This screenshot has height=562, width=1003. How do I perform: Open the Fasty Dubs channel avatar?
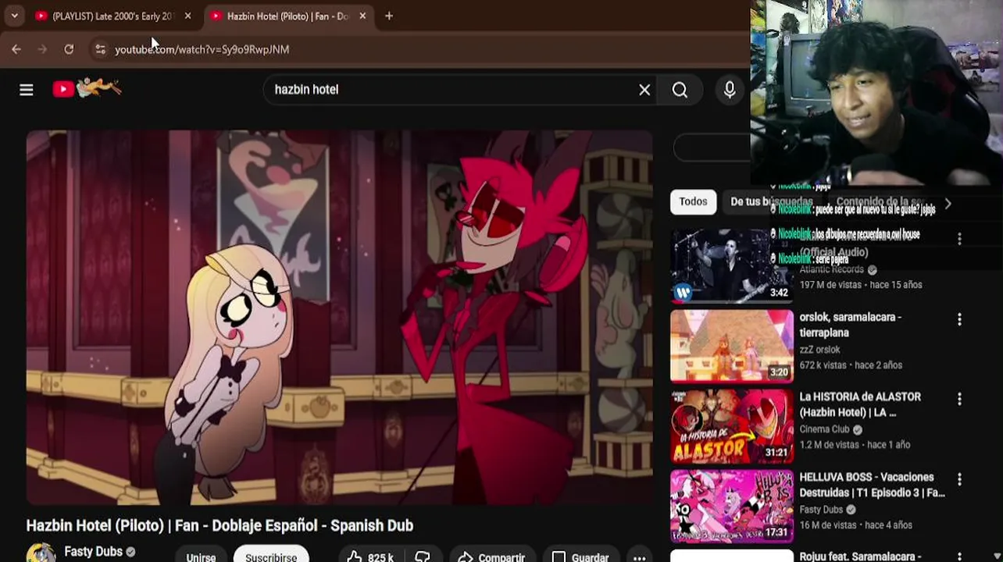(41, 553)
